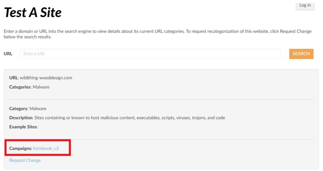
Task: Click the bold URL label beside search field
Action: [8, 54]
